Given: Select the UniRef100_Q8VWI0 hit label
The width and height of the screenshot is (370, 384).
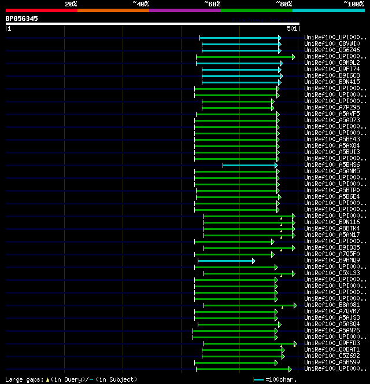Looking at the screenshot, I should pyautogui.click(x=332, y=43).
